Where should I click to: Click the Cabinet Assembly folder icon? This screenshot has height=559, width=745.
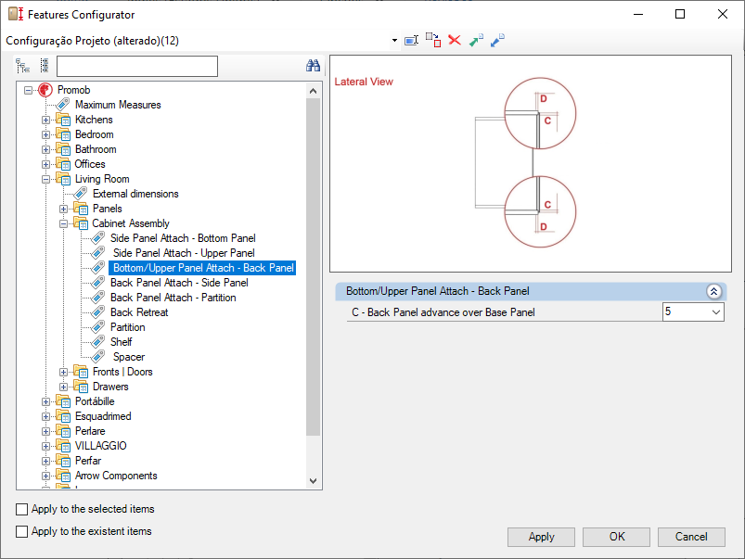coord(81,223)
